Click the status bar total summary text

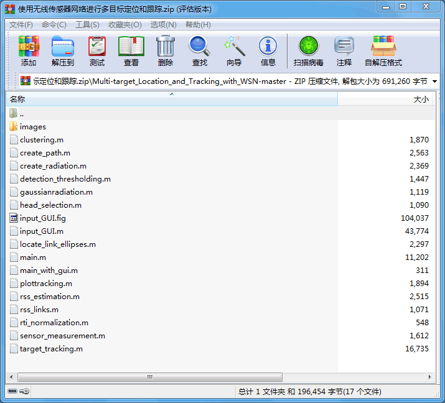pos(309,391)
